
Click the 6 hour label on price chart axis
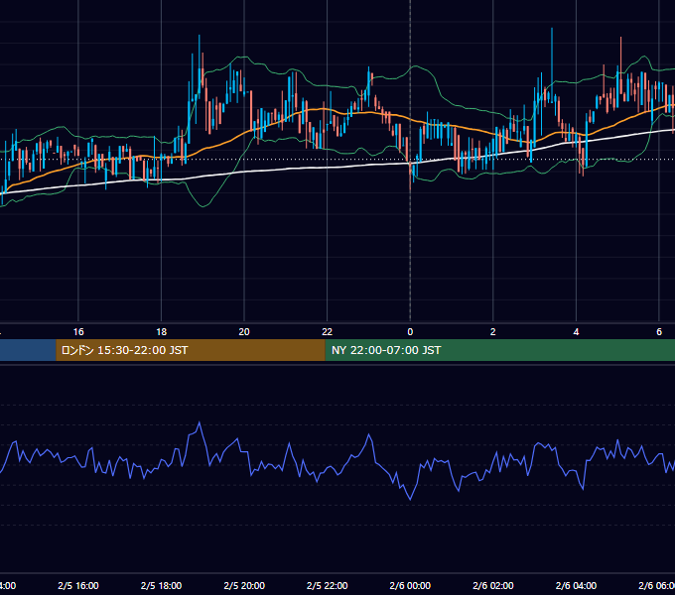[659, 332]
